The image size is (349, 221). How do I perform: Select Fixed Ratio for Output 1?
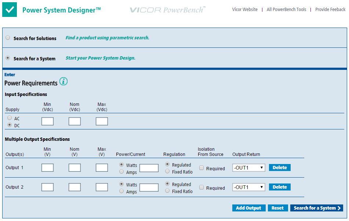167,171
